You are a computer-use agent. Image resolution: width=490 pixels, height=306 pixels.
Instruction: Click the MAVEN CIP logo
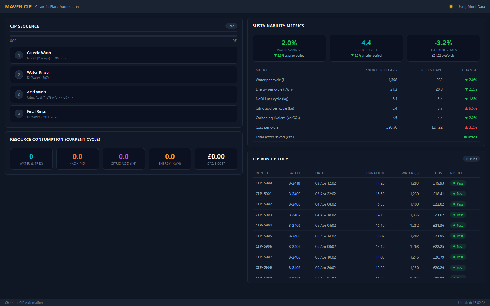pos(18,6)
